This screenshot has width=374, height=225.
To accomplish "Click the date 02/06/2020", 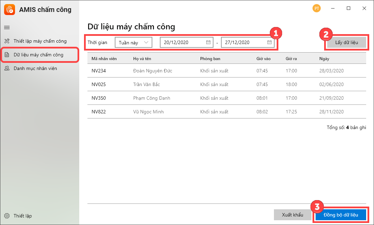I will pos(332,84).
